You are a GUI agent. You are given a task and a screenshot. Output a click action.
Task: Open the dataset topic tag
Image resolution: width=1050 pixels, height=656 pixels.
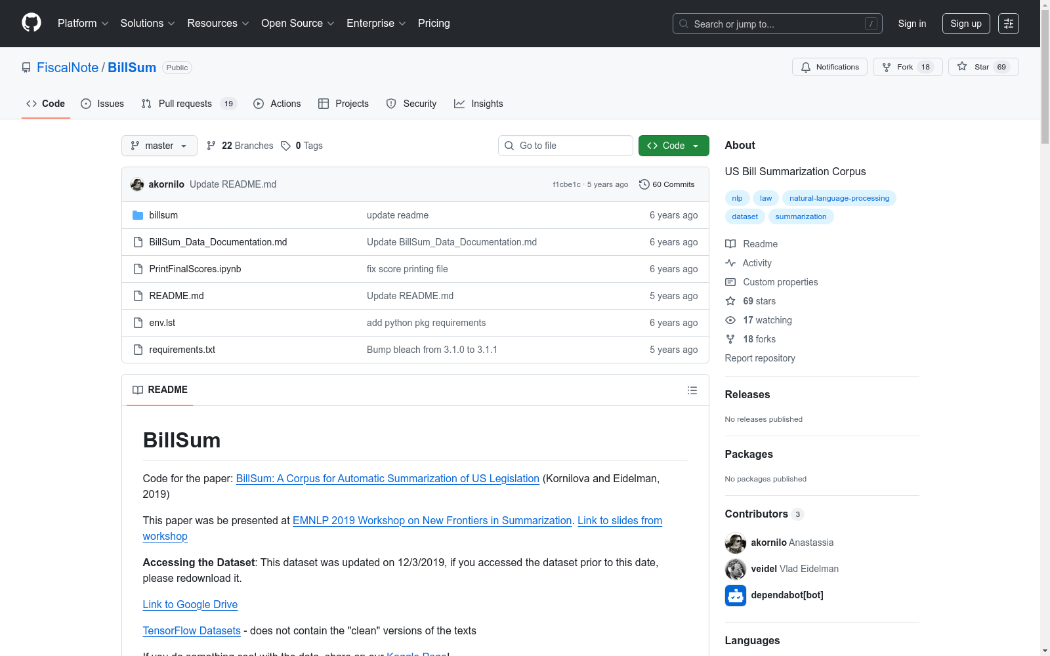pyautogui.click(x=745, y=216)
